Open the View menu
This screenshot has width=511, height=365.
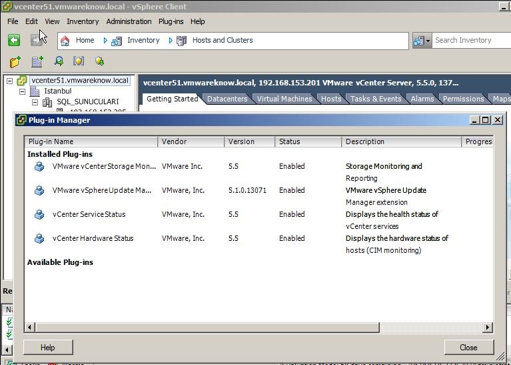52,21
